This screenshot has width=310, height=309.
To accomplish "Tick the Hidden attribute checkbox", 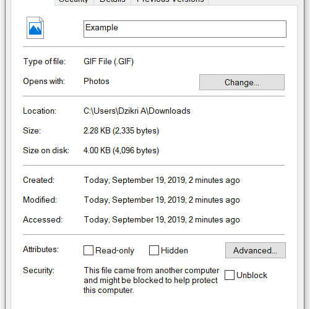I will [154, 250].
